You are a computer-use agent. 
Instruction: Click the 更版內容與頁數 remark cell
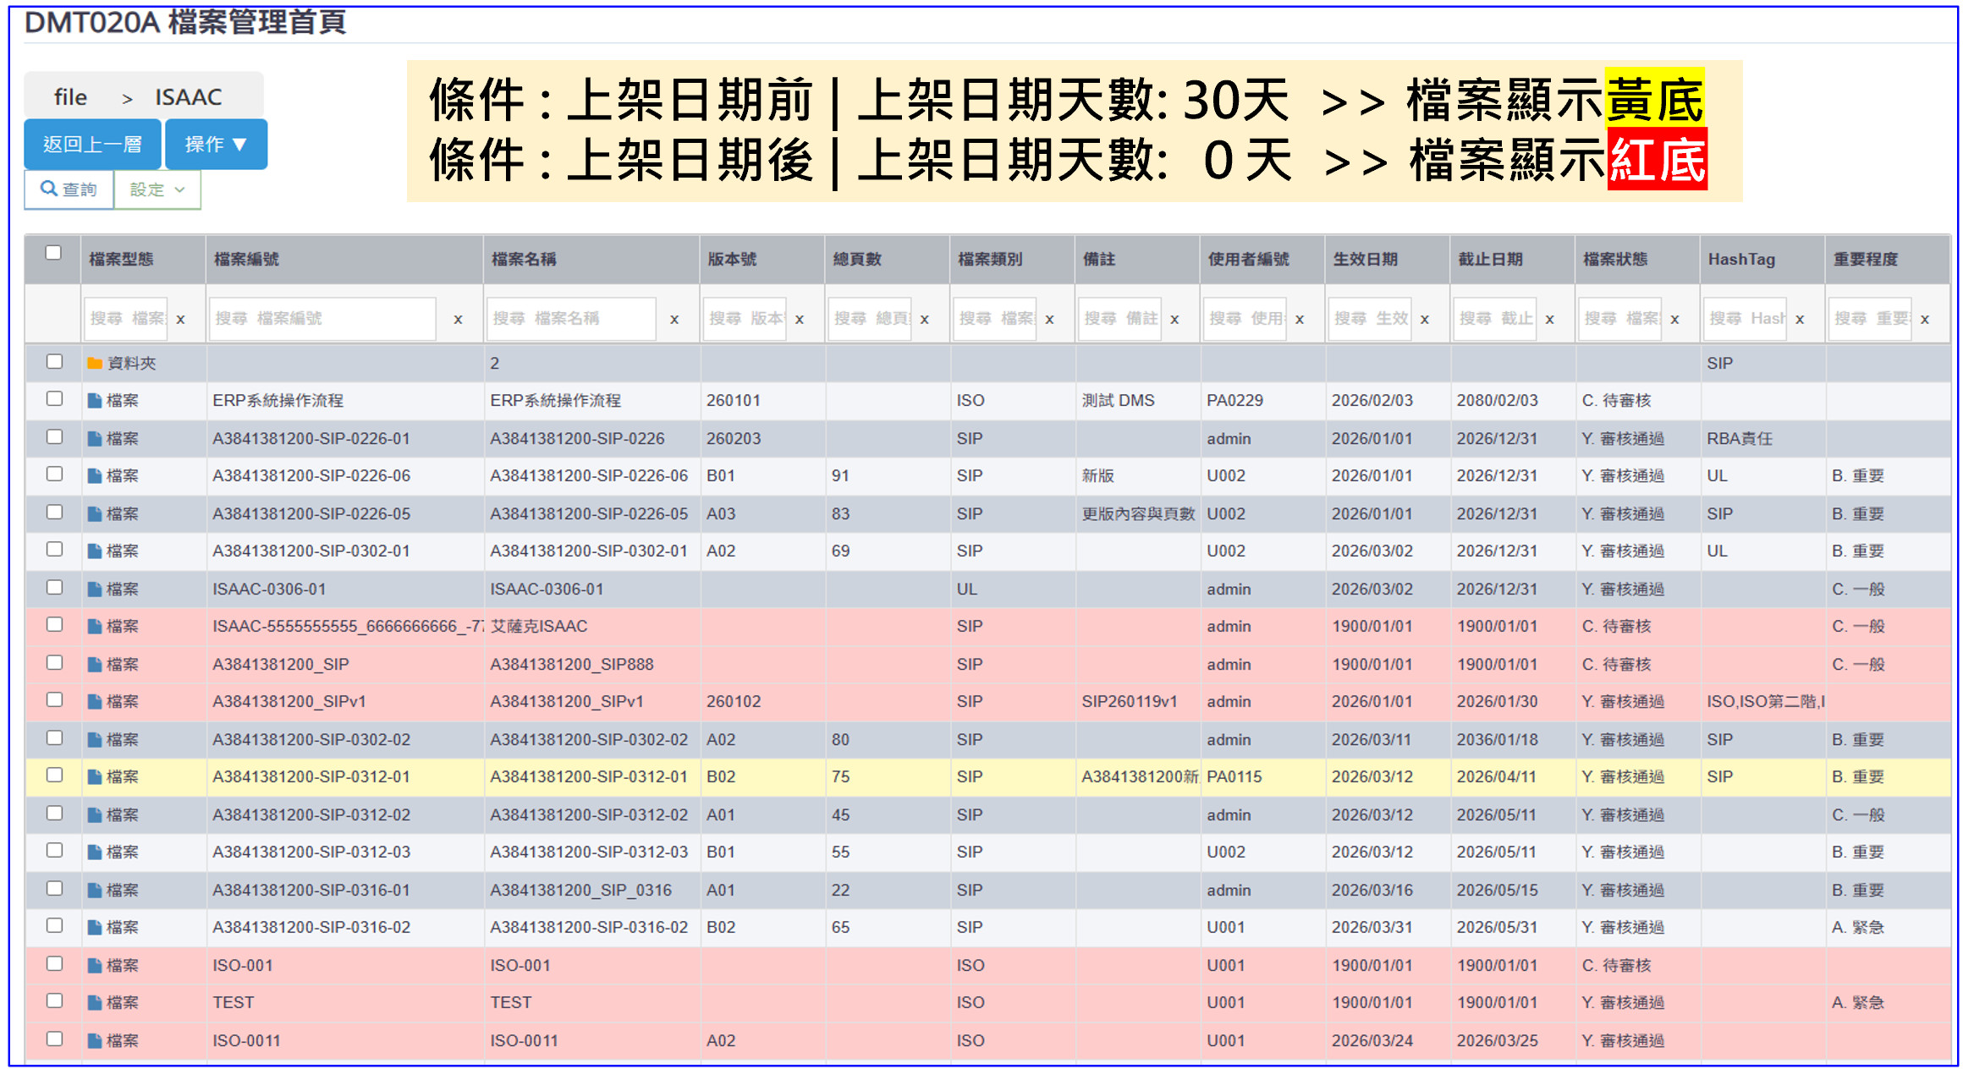(x=1138, y=514)
